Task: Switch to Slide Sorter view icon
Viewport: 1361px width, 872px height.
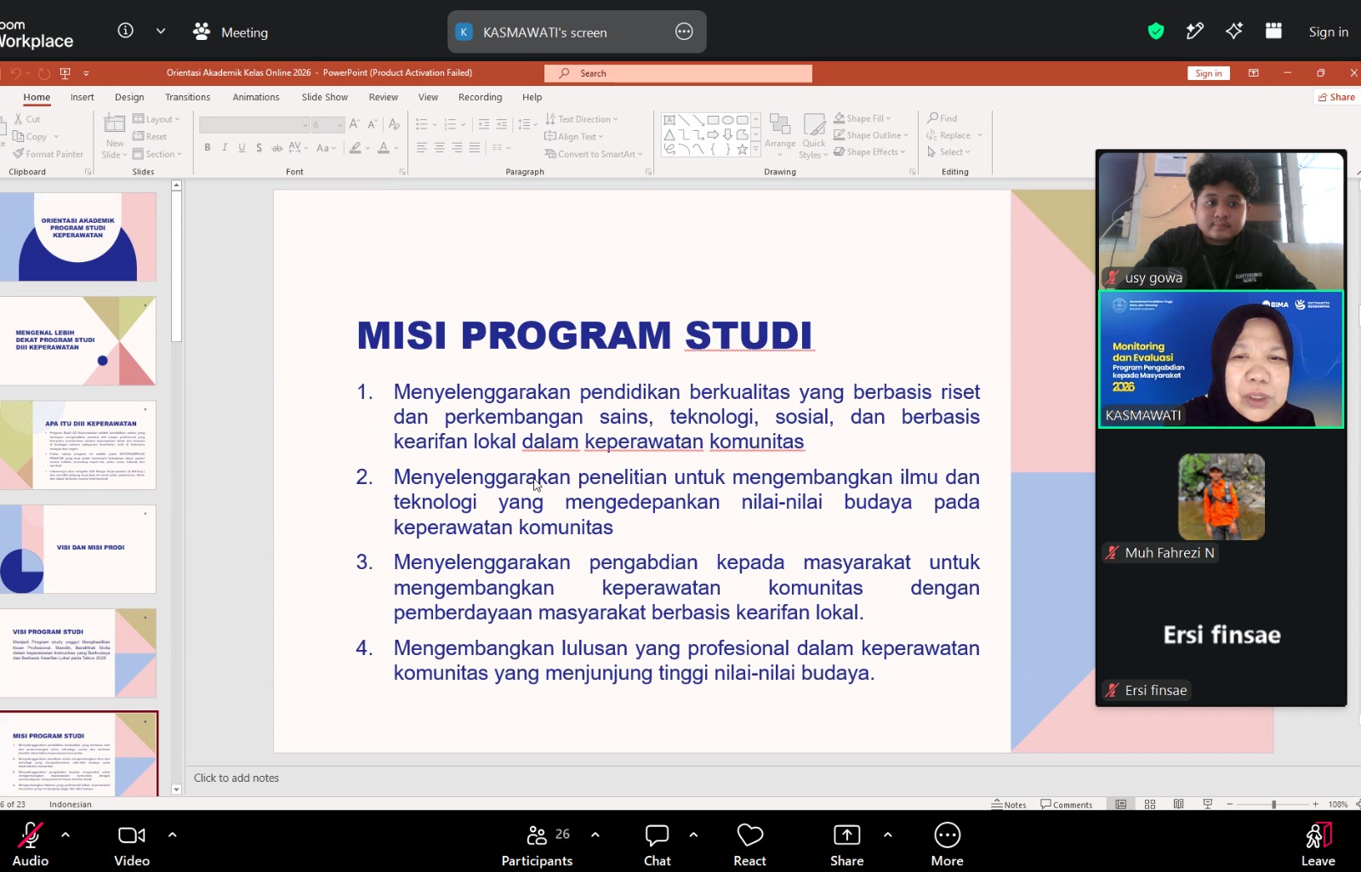Action: 1150,804
